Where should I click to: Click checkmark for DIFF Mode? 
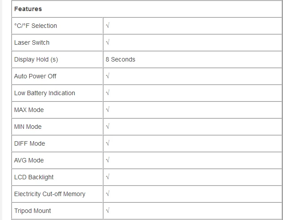pyautogui.click(x=107, y=143)
